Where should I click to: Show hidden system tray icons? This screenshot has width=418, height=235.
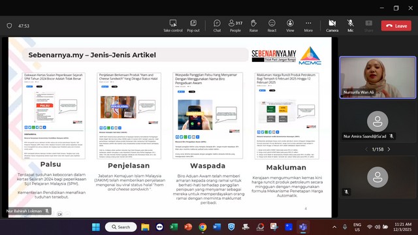pyautogui.click(x=334, y=227)
